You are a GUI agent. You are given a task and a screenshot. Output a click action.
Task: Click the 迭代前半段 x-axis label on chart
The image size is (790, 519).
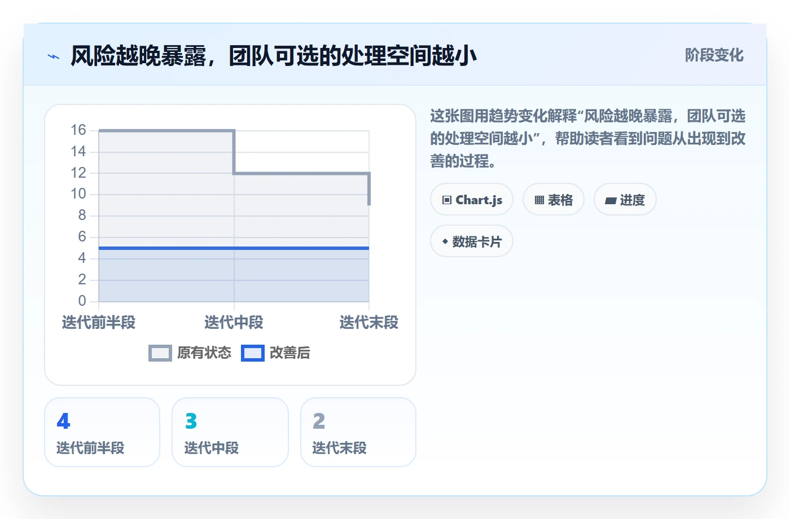click(99, 323)
